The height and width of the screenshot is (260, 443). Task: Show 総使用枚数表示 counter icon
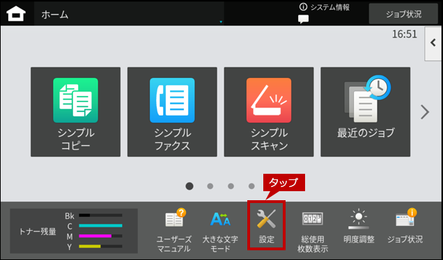[x=313, y=230]
